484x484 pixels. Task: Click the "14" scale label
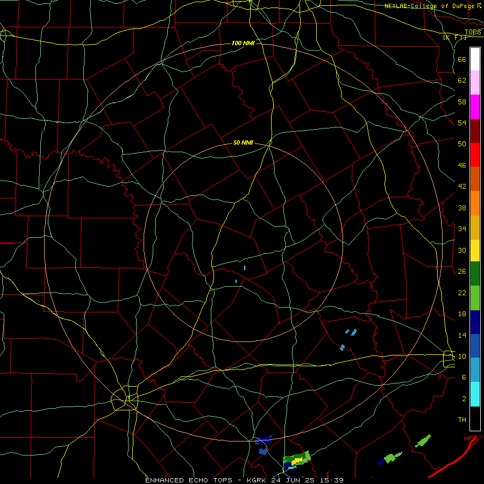click(x=462, y=335)
